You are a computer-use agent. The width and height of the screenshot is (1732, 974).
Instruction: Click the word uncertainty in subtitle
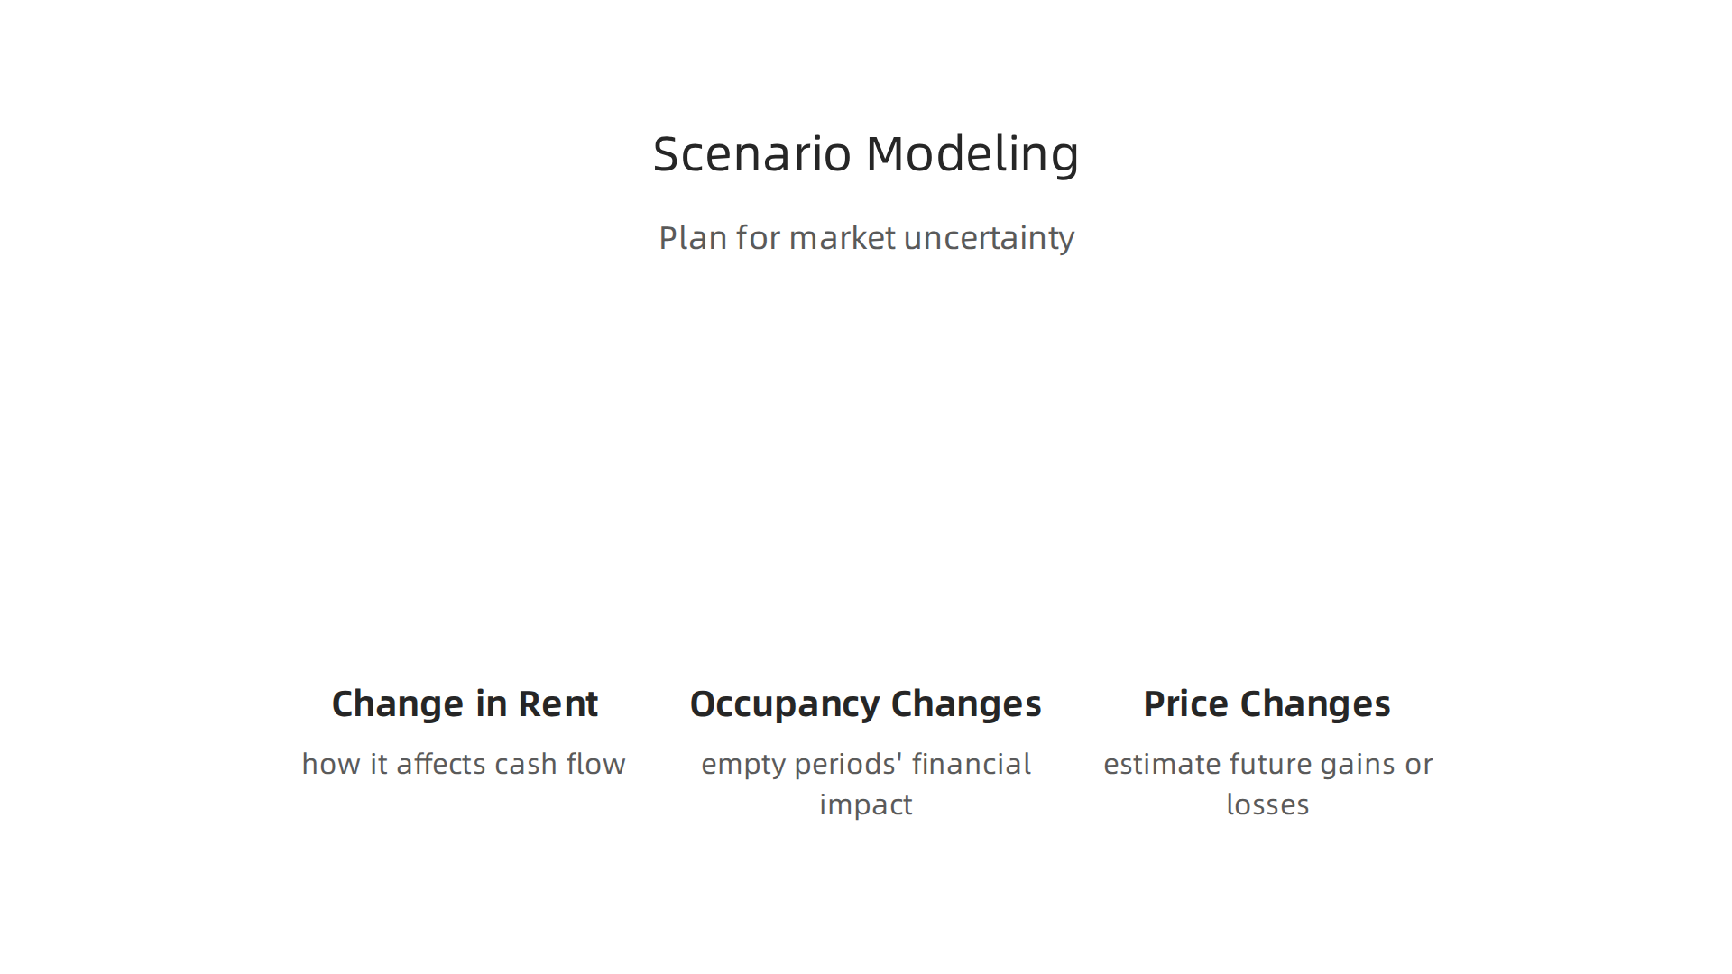click(989, 238)
